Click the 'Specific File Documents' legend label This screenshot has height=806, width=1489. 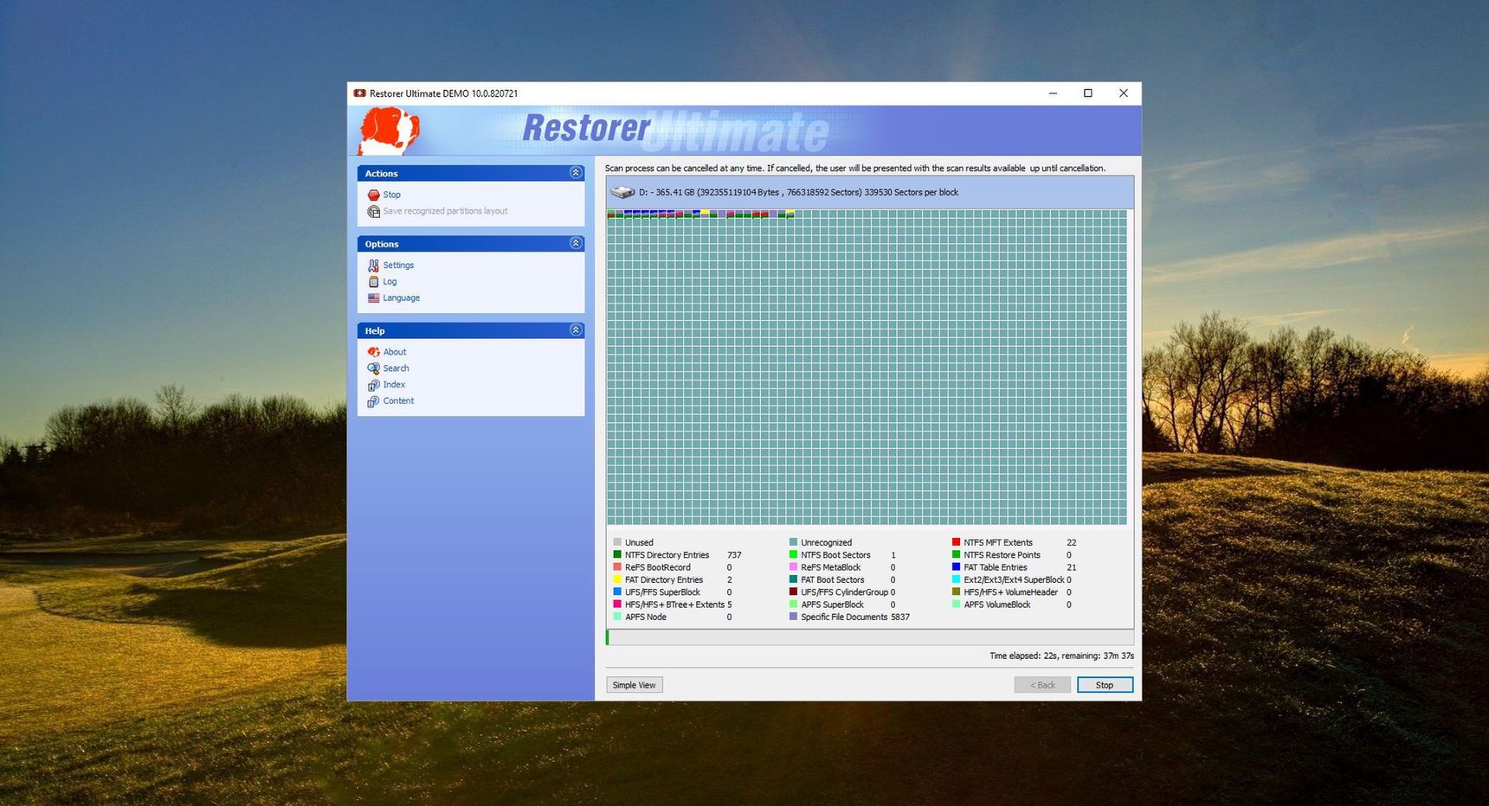844,617
